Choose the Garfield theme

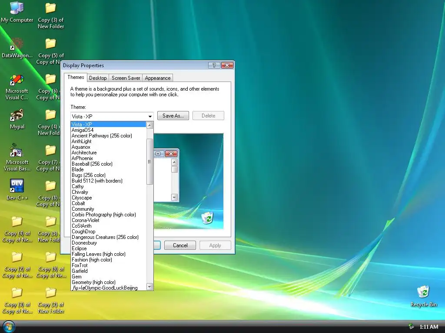pyautogui.click(x=108, y=271)
